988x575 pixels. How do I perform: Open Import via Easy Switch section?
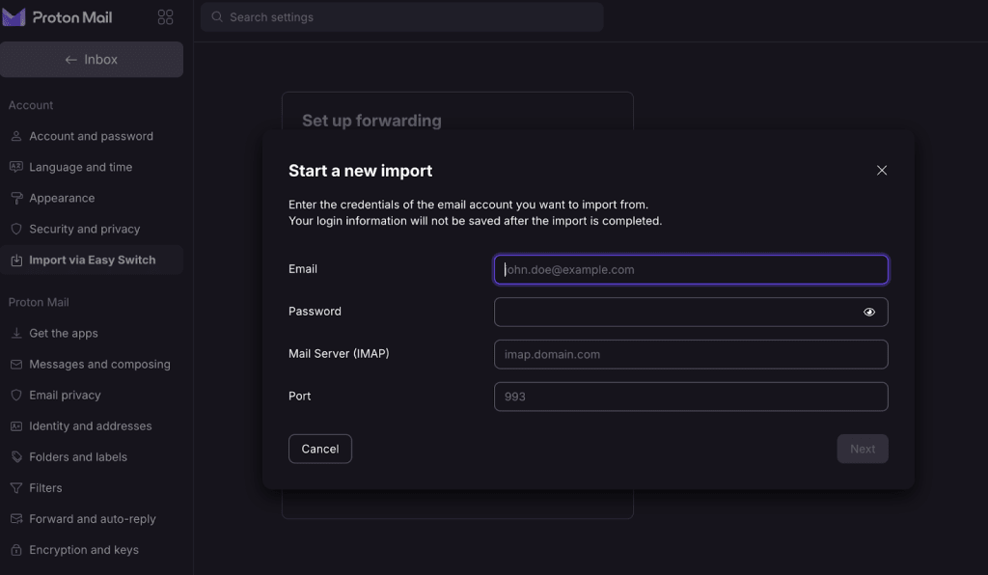pos(92,260)
